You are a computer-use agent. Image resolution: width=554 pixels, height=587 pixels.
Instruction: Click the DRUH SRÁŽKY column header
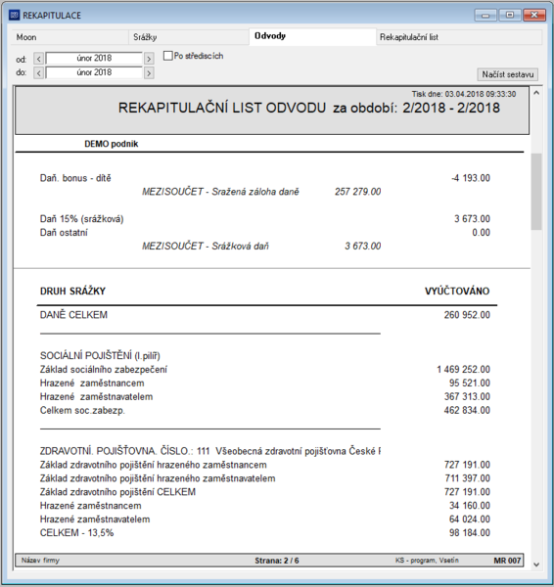(72, 291)
